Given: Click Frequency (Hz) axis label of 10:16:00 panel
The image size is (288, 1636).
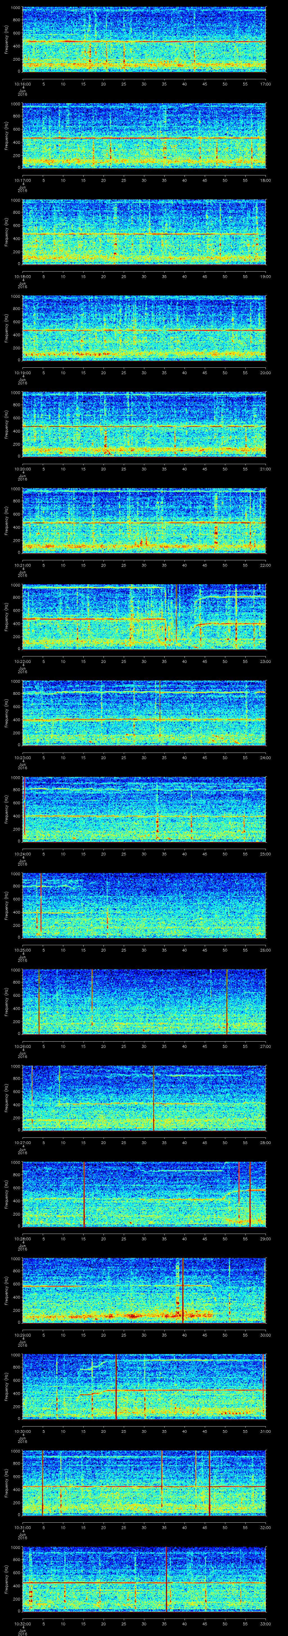Looking at the screenshot, I should (6, 39).
